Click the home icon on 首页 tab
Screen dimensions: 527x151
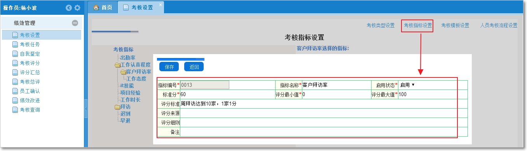(96, 7)
